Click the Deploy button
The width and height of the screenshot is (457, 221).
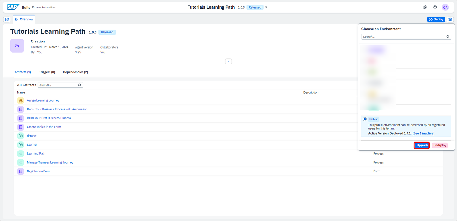pos(436,19)
